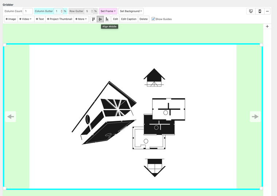Add a Text element
This screenshot has width=277, height=196.
[x=40, y=19]
